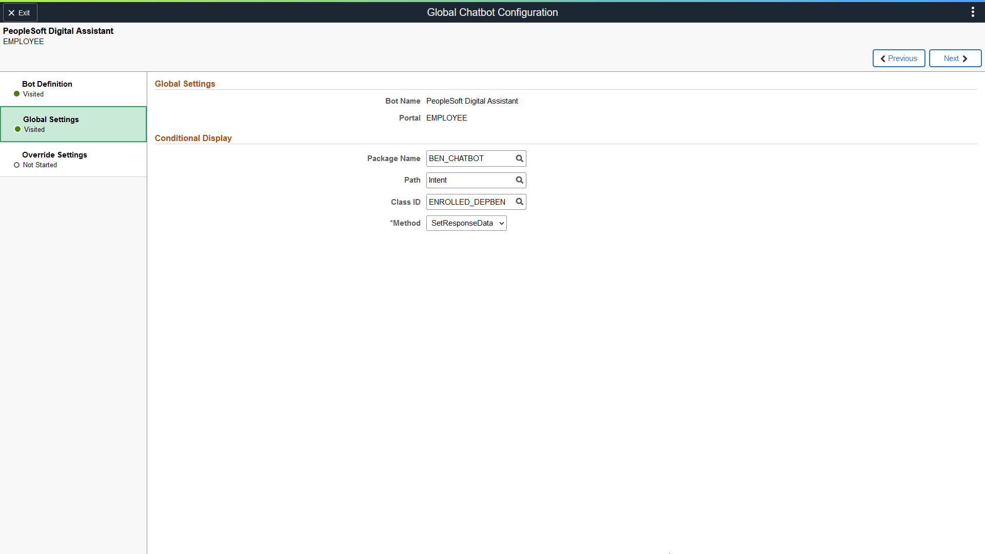Open the three-dot actions menu
The width and height of the screenshot is (985, 554).
point(973,11)
